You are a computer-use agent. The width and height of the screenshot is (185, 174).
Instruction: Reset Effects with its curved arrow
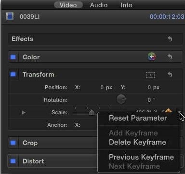(170, 39)
